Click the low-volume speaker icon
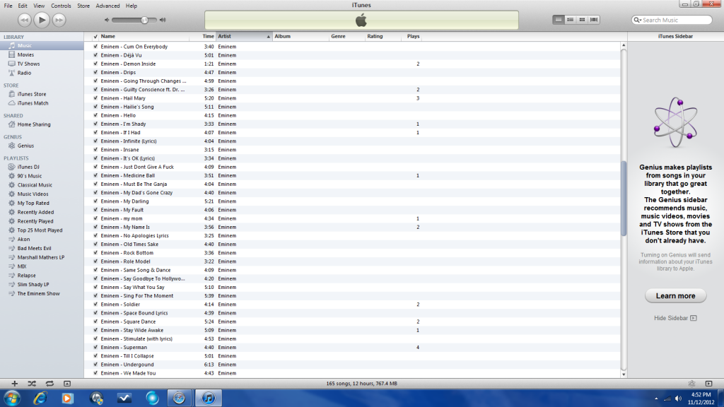 (x=107, y=20)
